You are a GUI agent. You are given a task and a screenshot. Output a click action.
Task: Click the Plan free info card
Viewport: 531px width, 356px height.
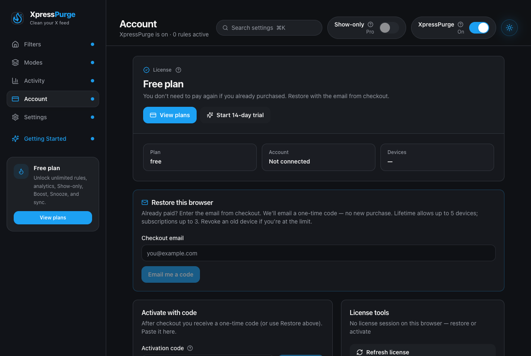(x=200, y=157)
